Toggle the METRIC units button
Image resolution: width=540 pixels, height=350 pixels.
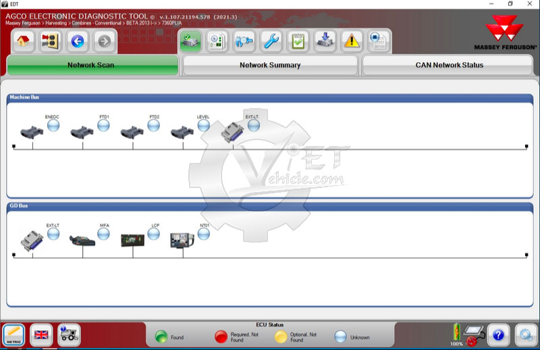pos(13,334)
